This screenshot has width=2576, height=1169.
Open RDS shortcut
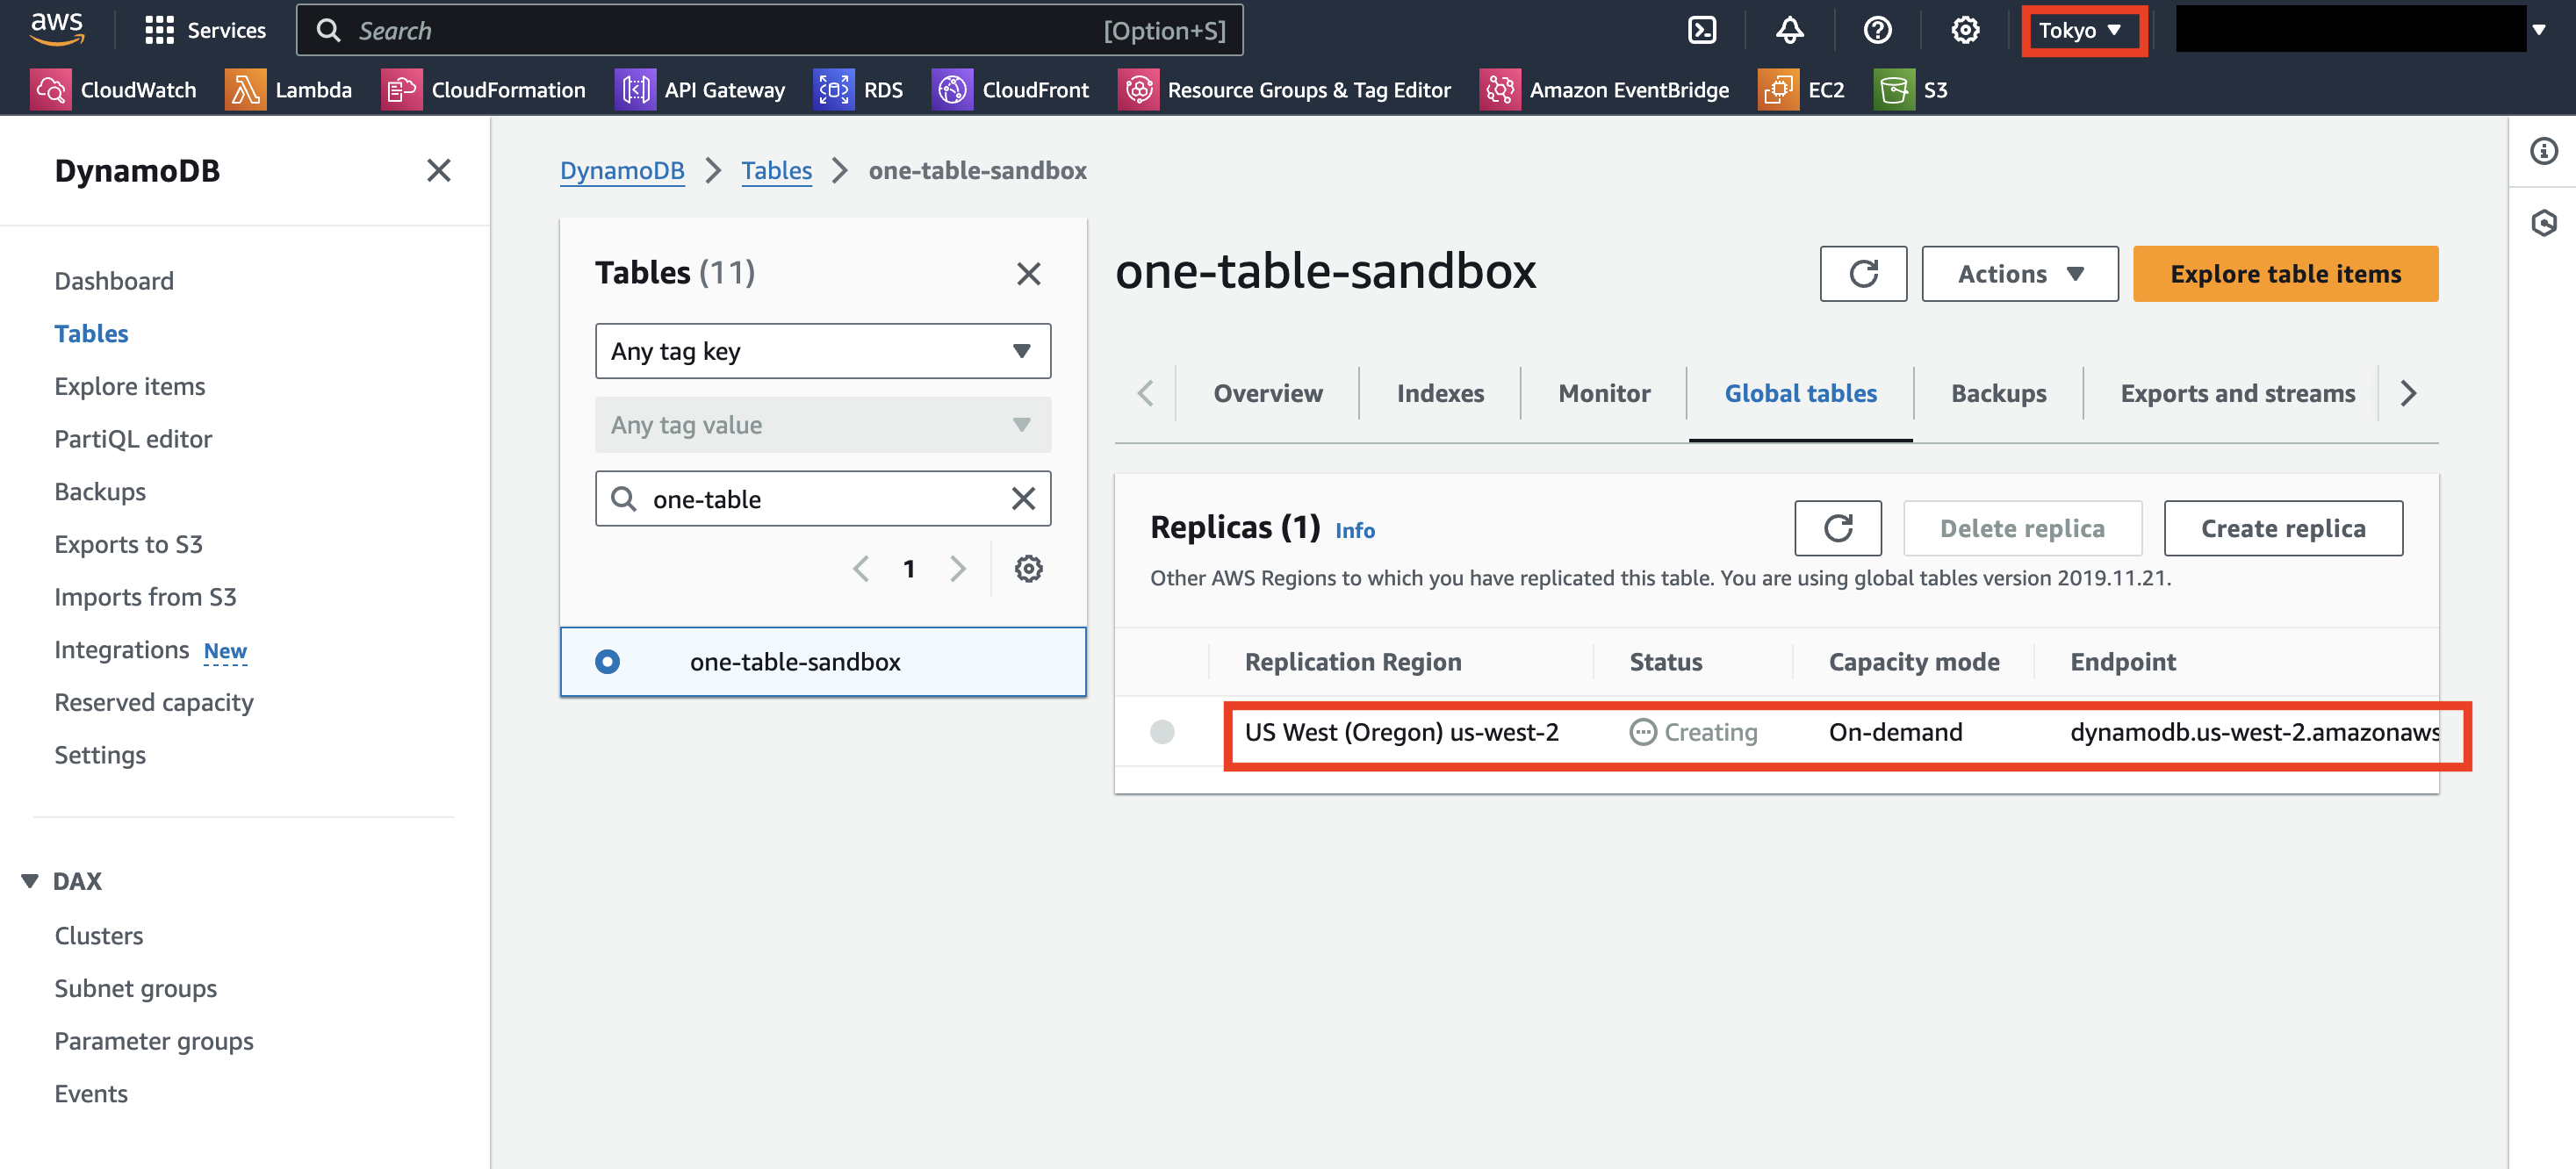(858, 90)
